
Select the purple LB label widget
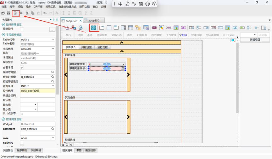[x=183, y=28]
